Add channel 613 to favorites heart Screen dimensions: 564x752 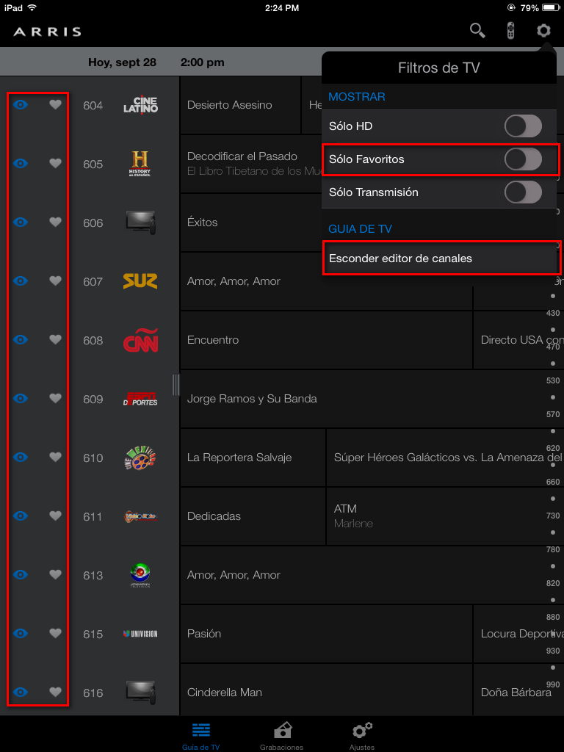click(x=56, y=574)
